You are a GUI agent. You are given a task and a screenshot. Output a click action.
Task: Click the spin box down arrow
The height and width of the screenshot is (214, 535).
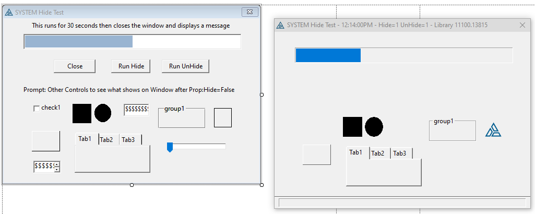pos(57,169)
